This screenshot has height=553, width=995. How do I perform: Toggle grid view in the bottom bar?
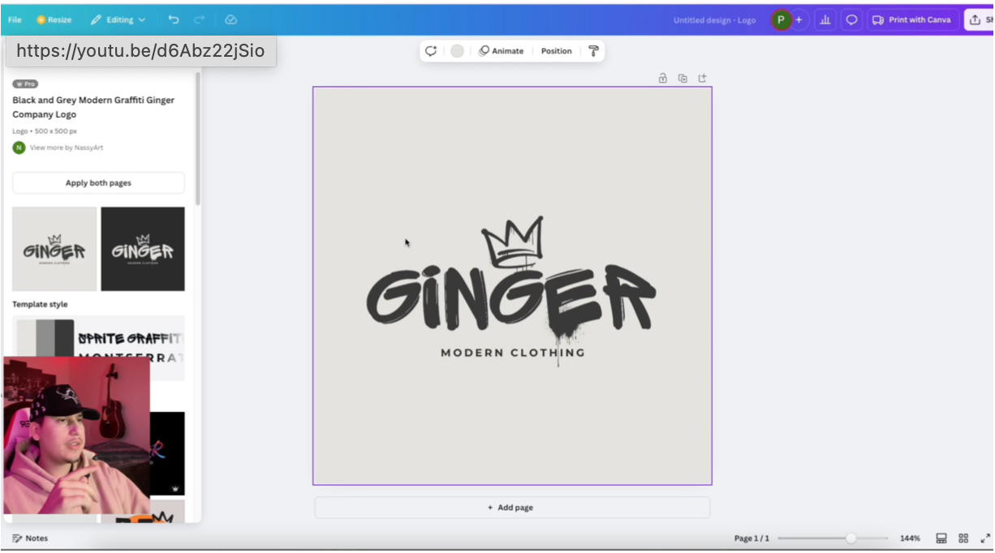[x=963, y=538]
